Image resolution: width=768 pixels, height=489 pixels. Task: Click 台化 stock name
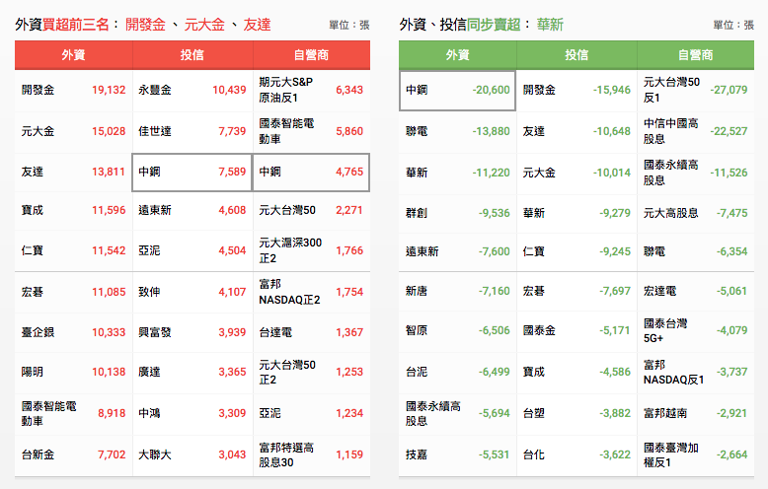click(x=534, y=454)
